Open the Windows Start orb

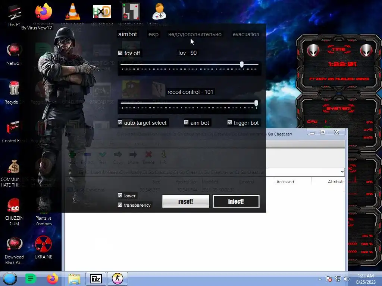pos(10,279)
